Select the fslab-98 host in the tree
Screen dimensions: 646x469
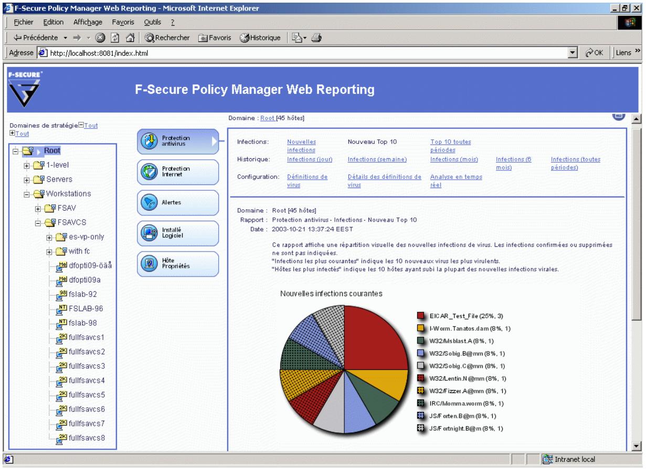pyautogui.click(x=82, y=323)
